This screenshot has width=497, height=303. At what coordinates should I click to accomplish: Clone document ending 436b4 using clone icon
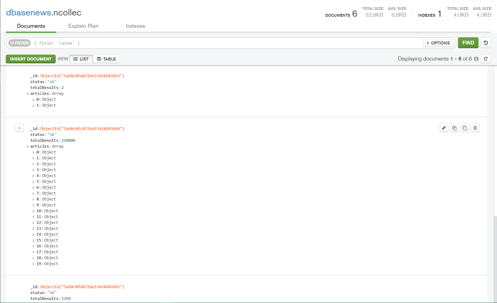[465, 128]
